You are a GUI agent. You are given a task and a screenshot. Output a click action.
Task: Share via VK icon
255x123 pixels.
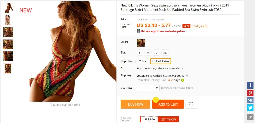[x=250, y=100]
